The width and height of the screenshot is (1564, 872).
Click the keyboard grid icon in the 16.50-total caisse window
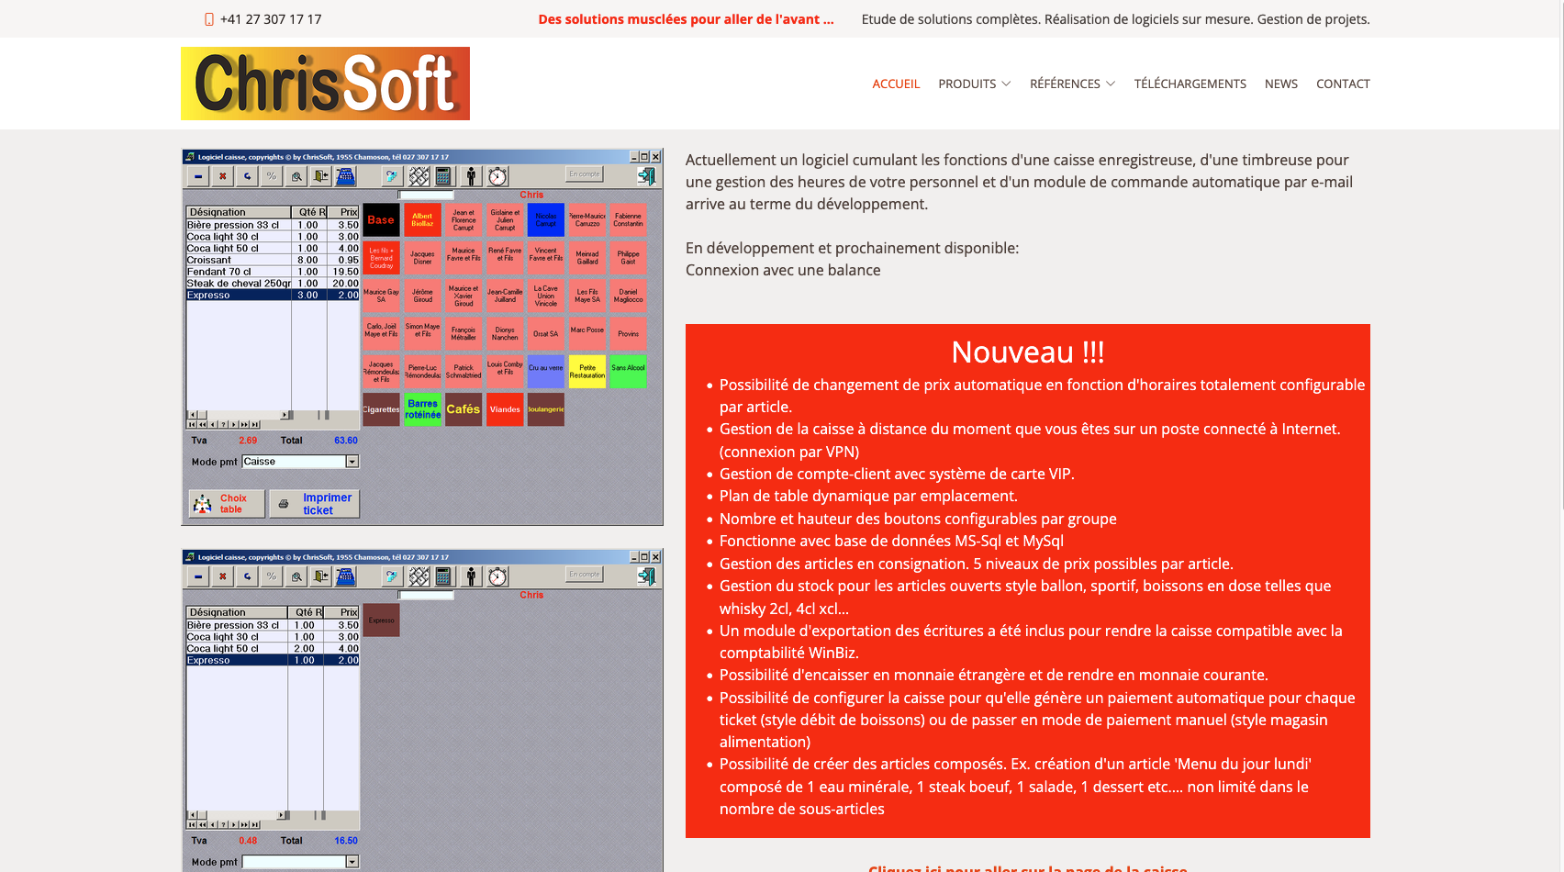(x=419, y=576)
